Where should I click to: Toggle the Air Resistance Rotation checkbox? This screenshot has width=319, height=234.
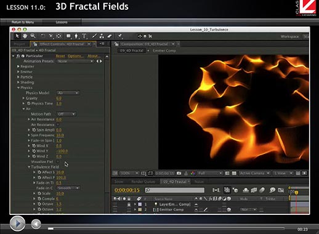click(58, 124)
